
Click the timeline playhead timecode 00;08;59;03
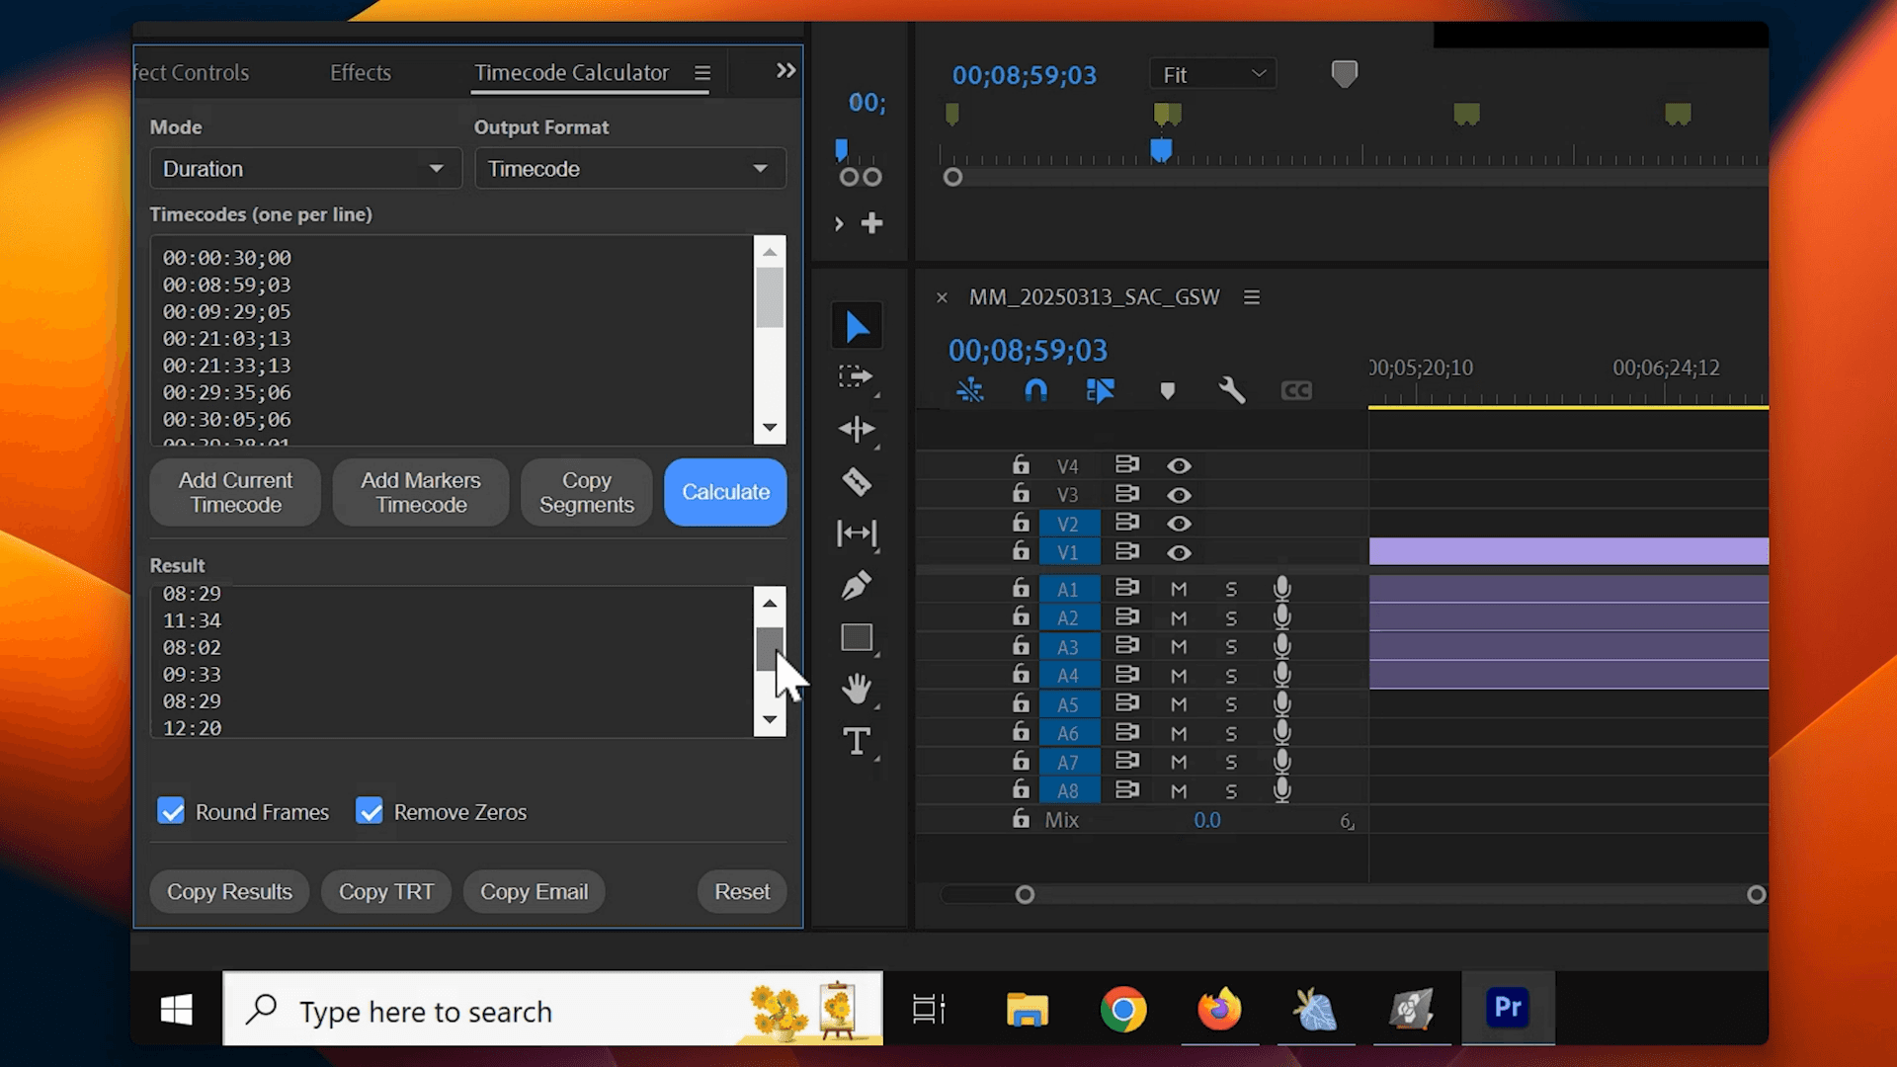[x=1028, y=350]
